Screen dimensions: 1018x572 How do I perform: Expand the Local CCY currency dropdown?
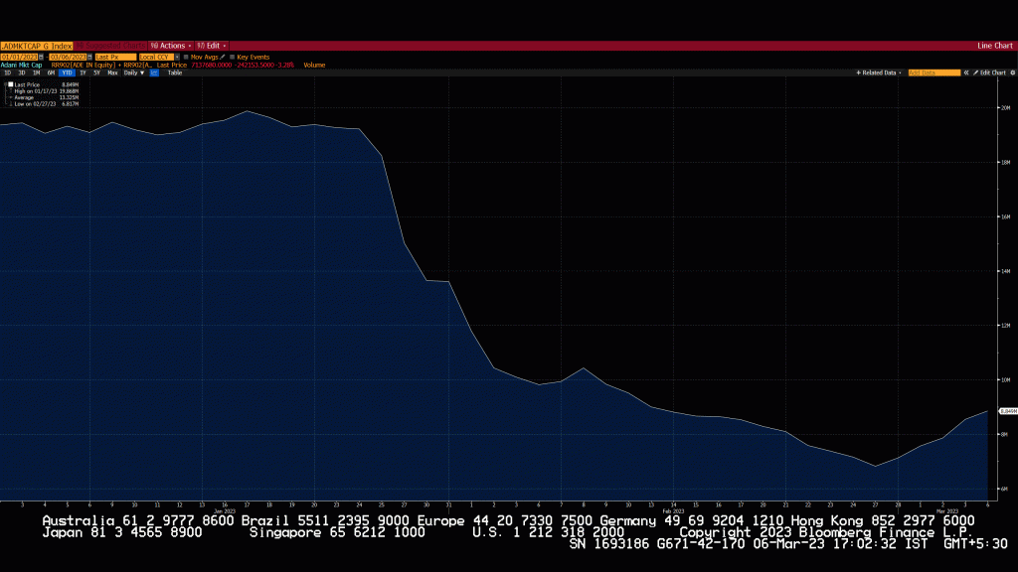click(x=155, y=57)
